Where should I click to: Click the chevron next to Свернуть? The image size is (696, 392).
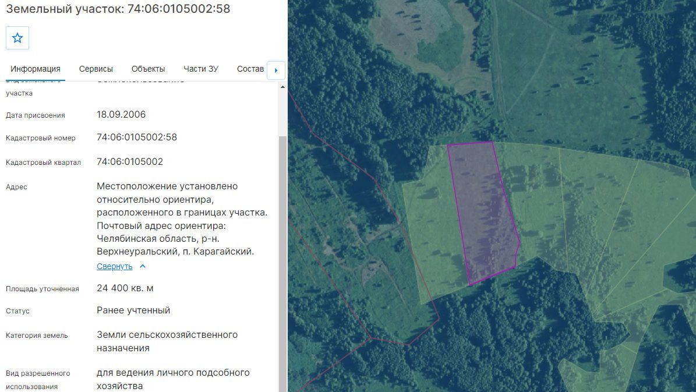point(143,266)
